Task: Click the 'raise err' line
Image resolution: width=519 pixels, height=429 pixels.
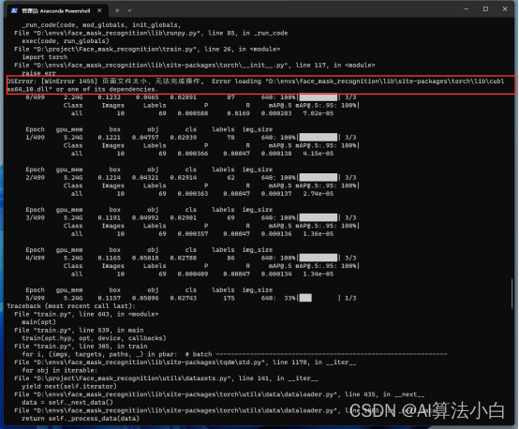Action: click(39, 73)
